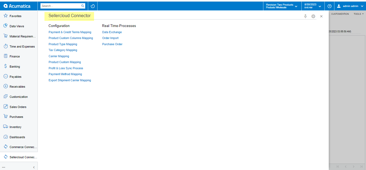The width and height of the screenshot is (366, 170).
Task: Go to the previous page arrow
Action: click(346, 167)
